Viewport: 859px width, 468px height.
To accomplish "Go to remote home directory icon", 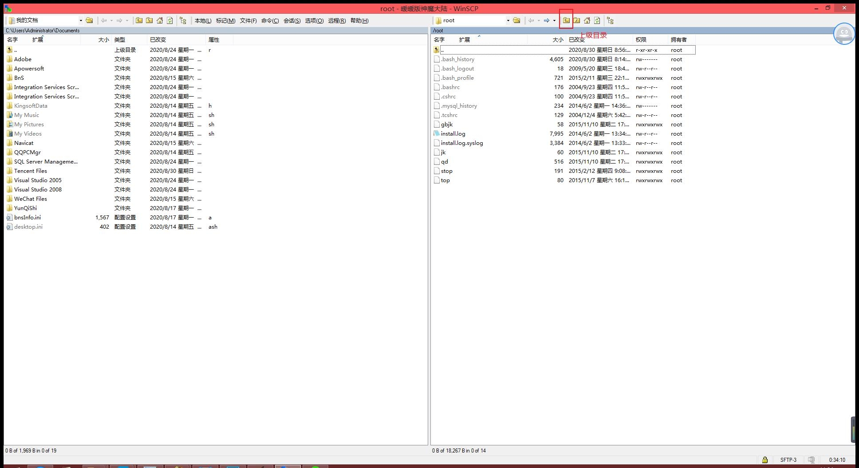I will coord(587,20).
